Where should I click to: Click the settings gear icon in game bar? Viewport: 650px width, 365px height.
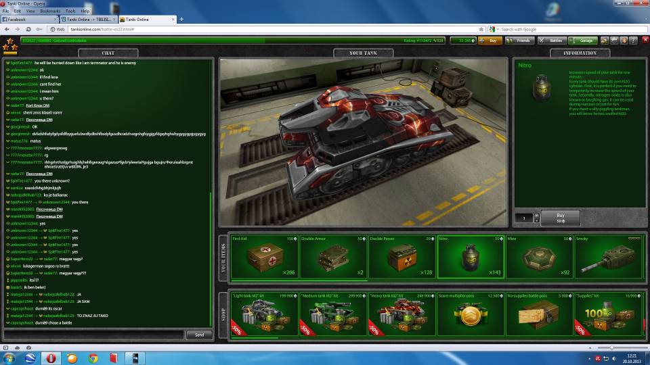tap(614, 41)
